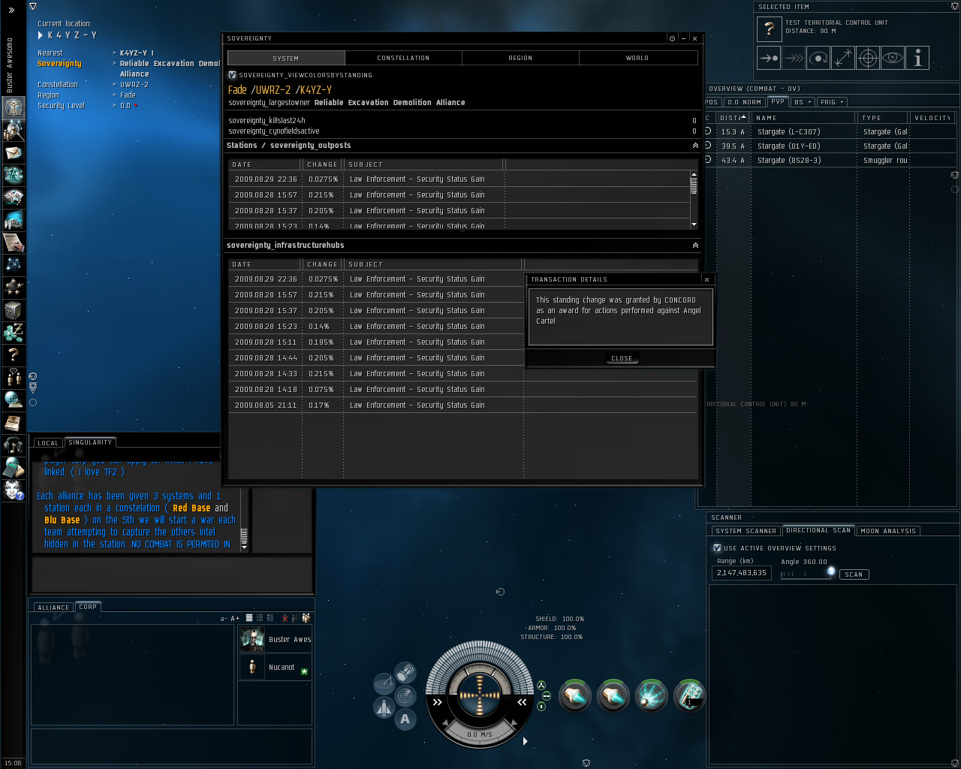This screenshot has width=961, height=769.
Task: Click Keep at Range double-arrow icon
Action: click(x=843, y=58)
